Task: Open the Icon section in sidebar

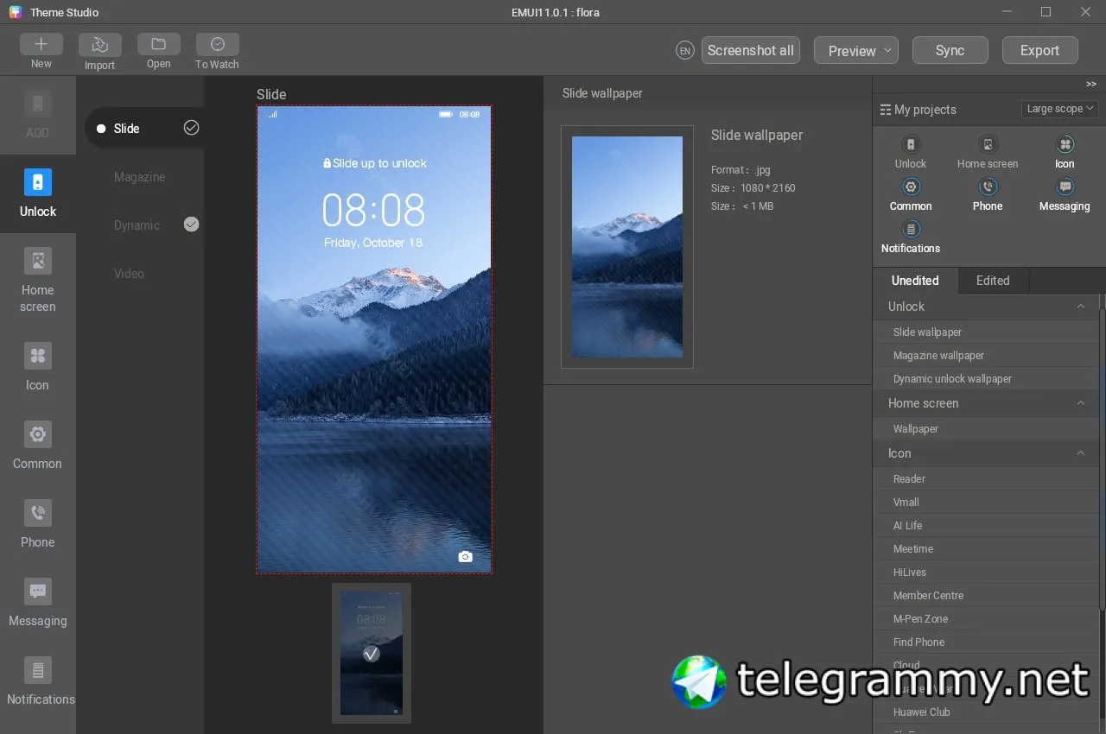Action: click(x=37, y=367)
